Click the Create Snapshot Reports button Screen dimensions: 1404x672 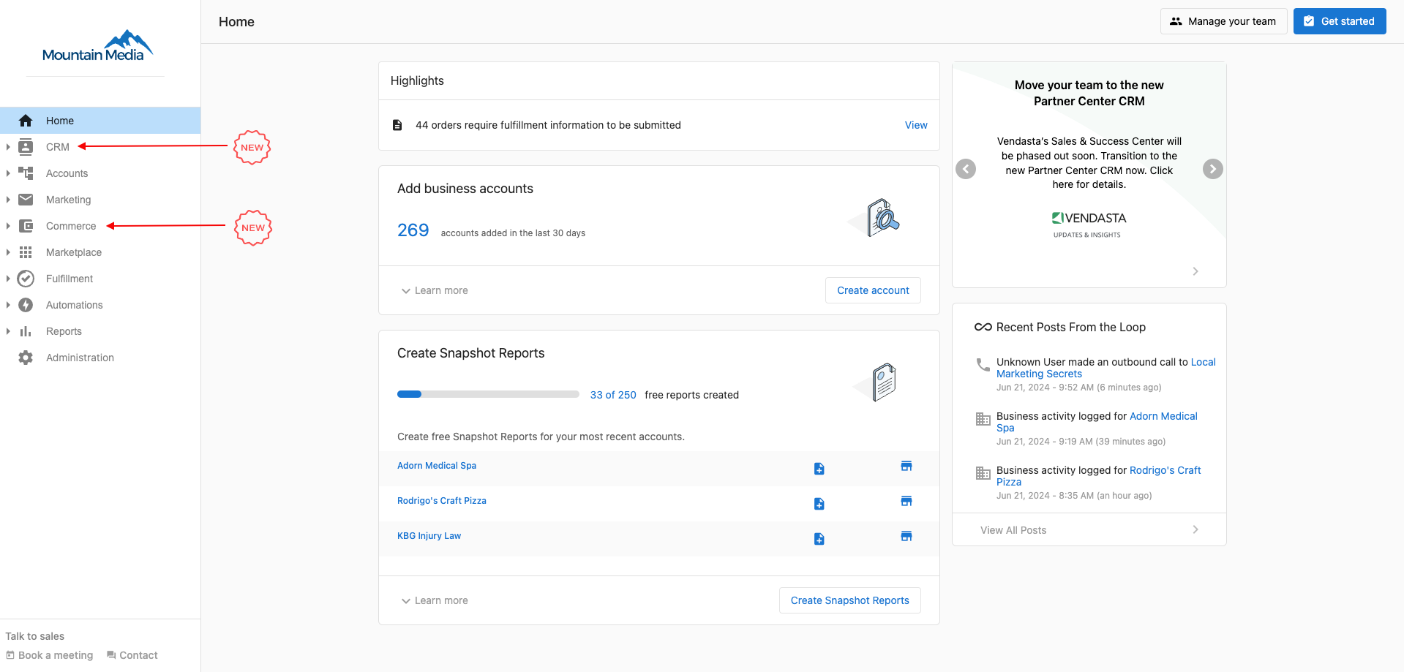tap(849, 600)
